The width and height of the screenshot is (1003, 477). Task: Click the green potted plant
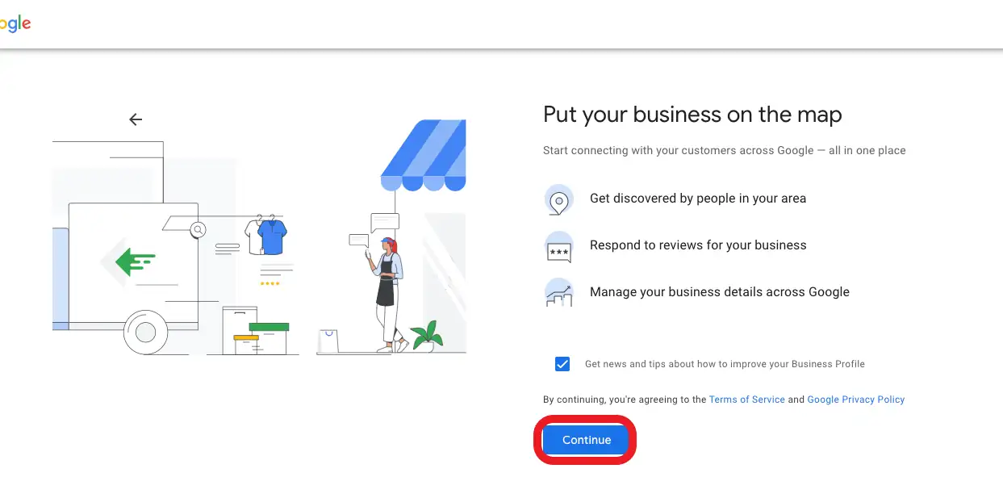click(426, 335)
